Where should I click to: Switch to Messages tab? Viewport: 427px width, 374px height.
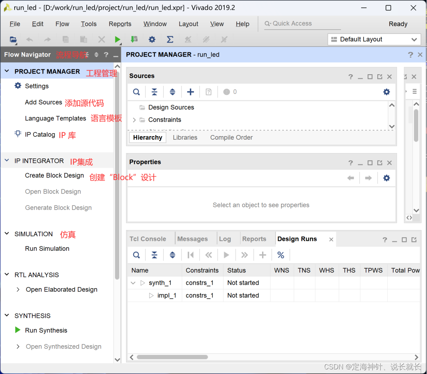point(192,239)
